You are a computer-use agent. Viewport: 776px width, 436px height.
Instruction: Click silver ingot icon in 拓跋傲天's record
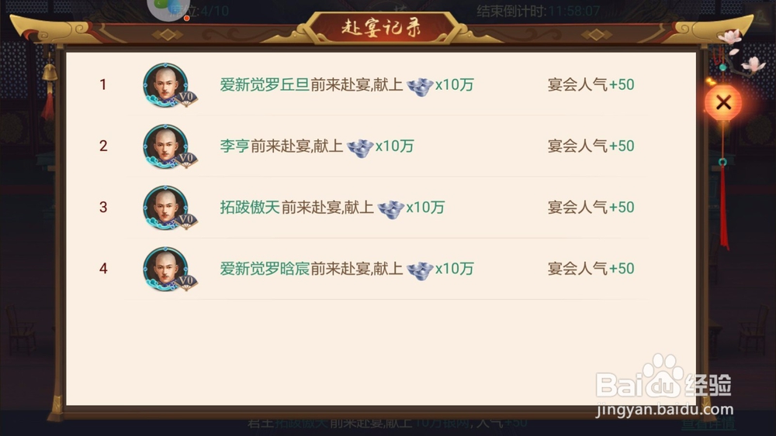pyautogui.click(x=390, y=209)
